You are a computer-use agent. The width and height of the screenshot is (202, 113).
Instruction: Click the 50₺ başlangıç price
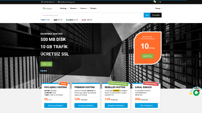pos(81,99)
